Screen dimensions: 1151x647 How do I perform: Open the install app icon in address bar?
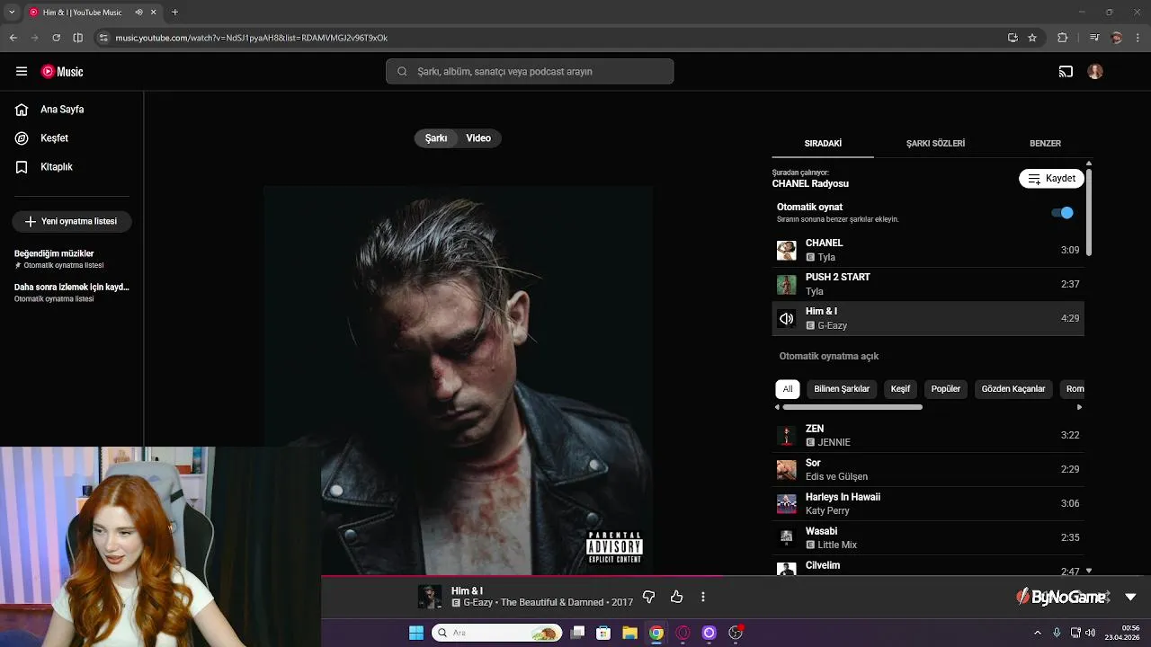point(1013,38)
